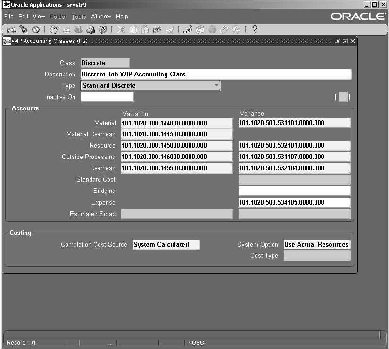Click the Find flashlight icon
This screenshot has width=389, height=349.
23,30
